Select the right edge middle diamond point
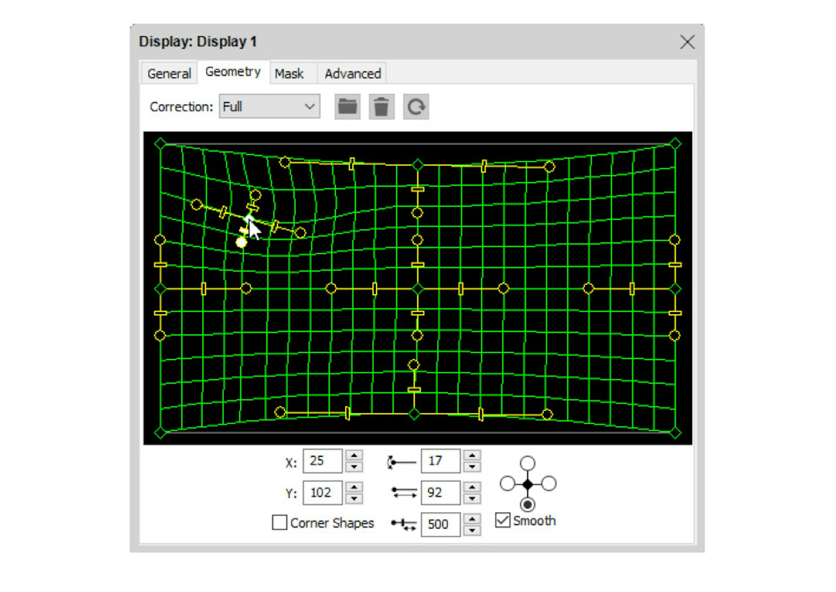This screenshot has height=592, width=836. pos(675,288)
